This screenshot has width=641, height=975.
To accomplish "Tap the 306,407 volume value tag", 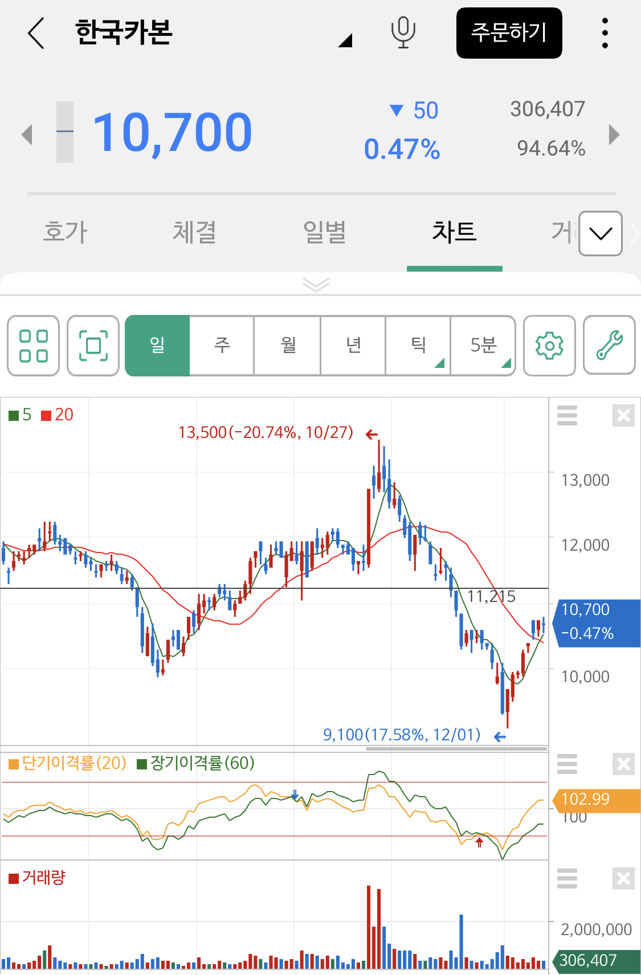I will click(x=597, y=961).
